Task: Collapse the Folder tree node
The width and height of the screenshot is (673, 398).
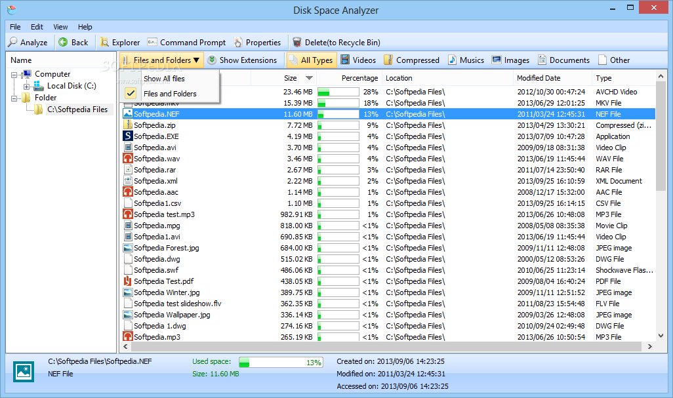Action: point(14,98)
